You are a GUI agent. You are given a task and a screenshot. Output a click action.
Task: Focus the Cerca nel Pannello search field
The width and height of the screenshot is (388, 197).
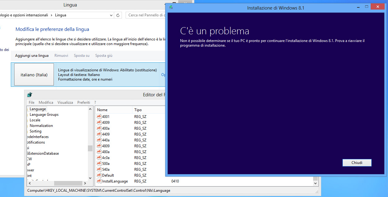pyautogui.click(x=145, y=15)
